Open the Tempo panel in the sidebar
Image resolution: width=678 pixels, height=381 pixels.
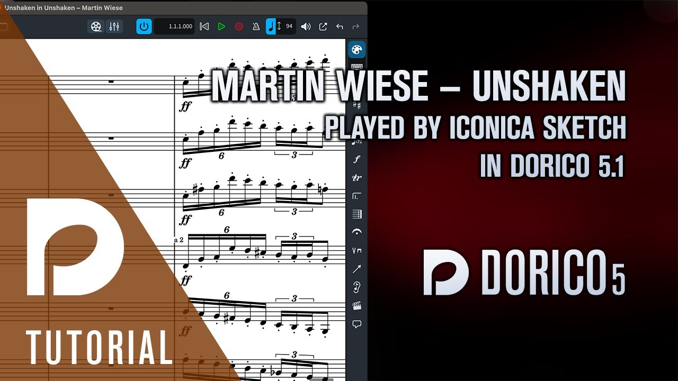click(357, 142)
